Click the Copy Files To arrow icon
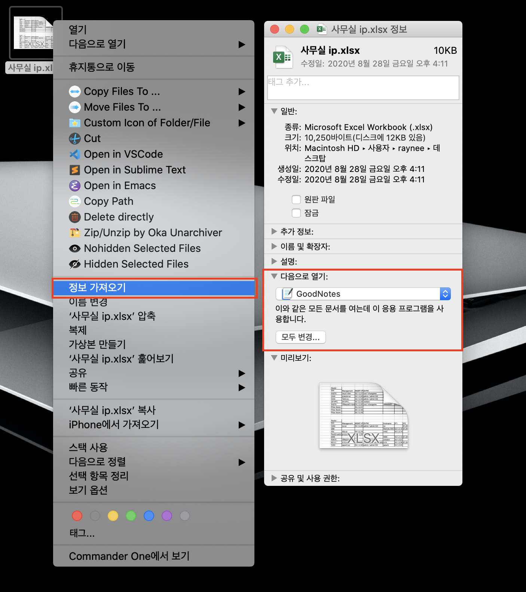The image size is (526, 592). (75, 92)
